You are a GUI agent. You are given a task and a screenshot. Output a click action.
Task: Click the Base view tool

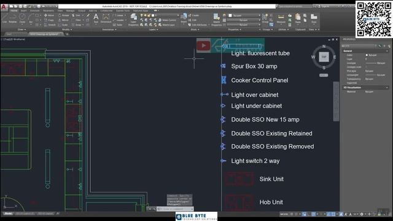(x=314, y=18)
